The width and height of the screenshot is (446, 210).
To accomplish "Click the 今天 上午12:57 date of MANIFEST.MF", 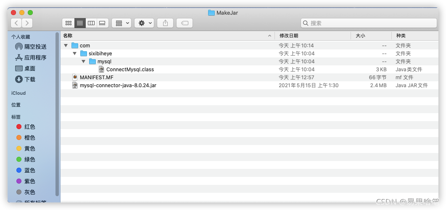I will 296,77.
